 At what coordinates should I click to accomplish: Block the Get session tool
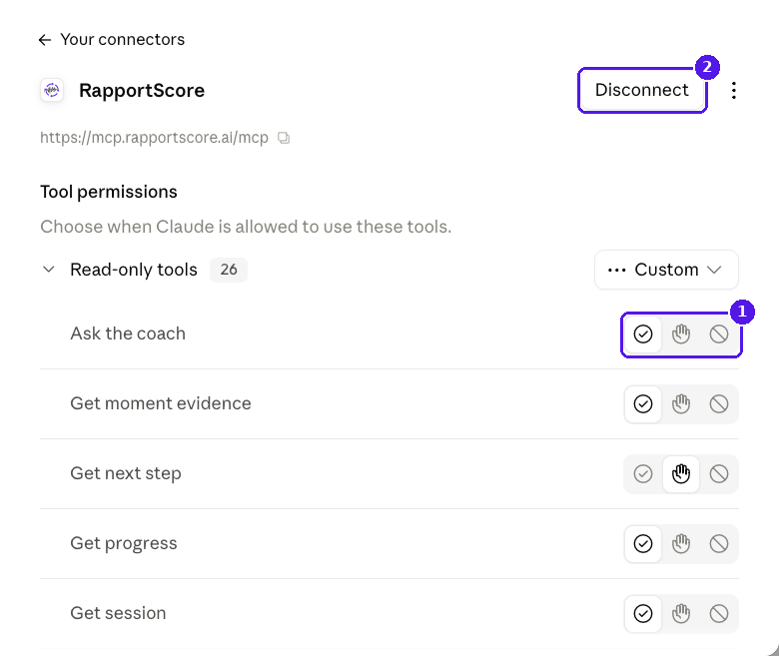click(719, 614)
